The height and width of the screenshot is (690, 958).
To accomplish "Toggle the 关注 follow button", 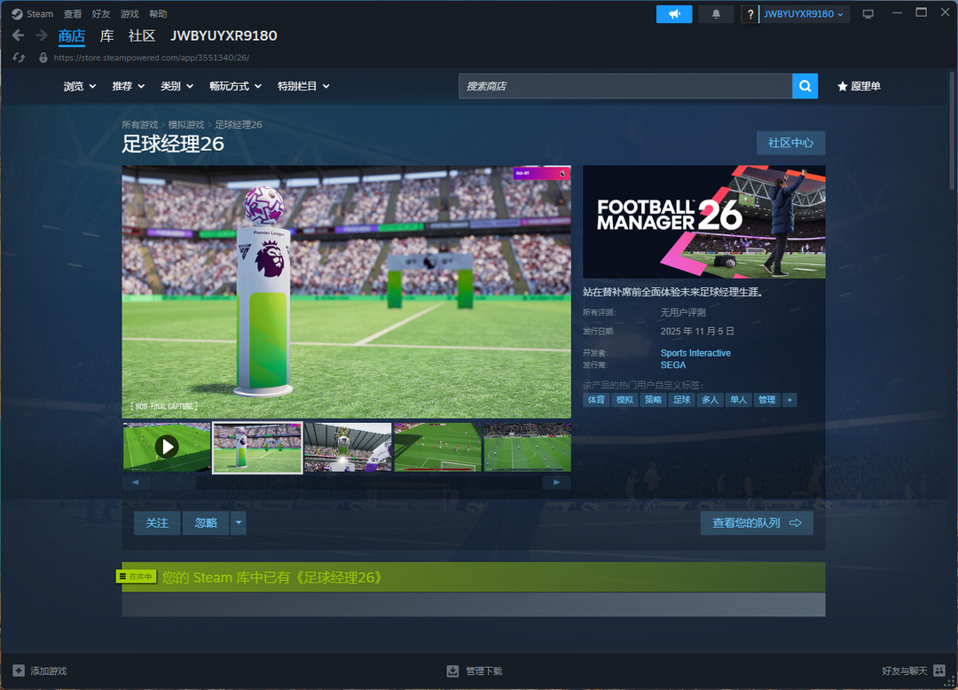I will tap(157, 523).
